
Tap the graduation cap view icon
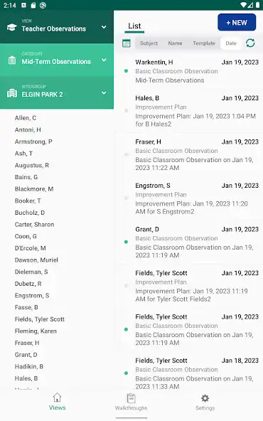click(12, 28)
